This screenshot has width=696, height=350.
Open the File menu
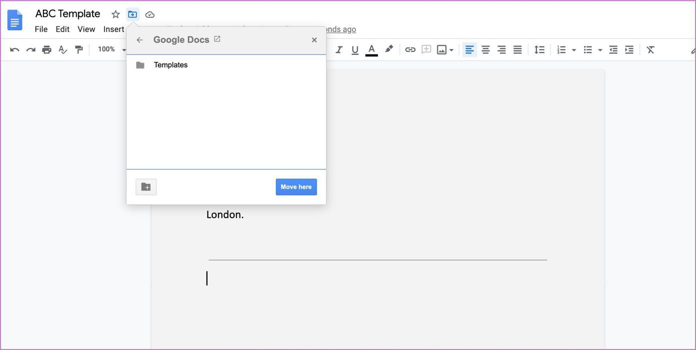[x=41, y=29]
